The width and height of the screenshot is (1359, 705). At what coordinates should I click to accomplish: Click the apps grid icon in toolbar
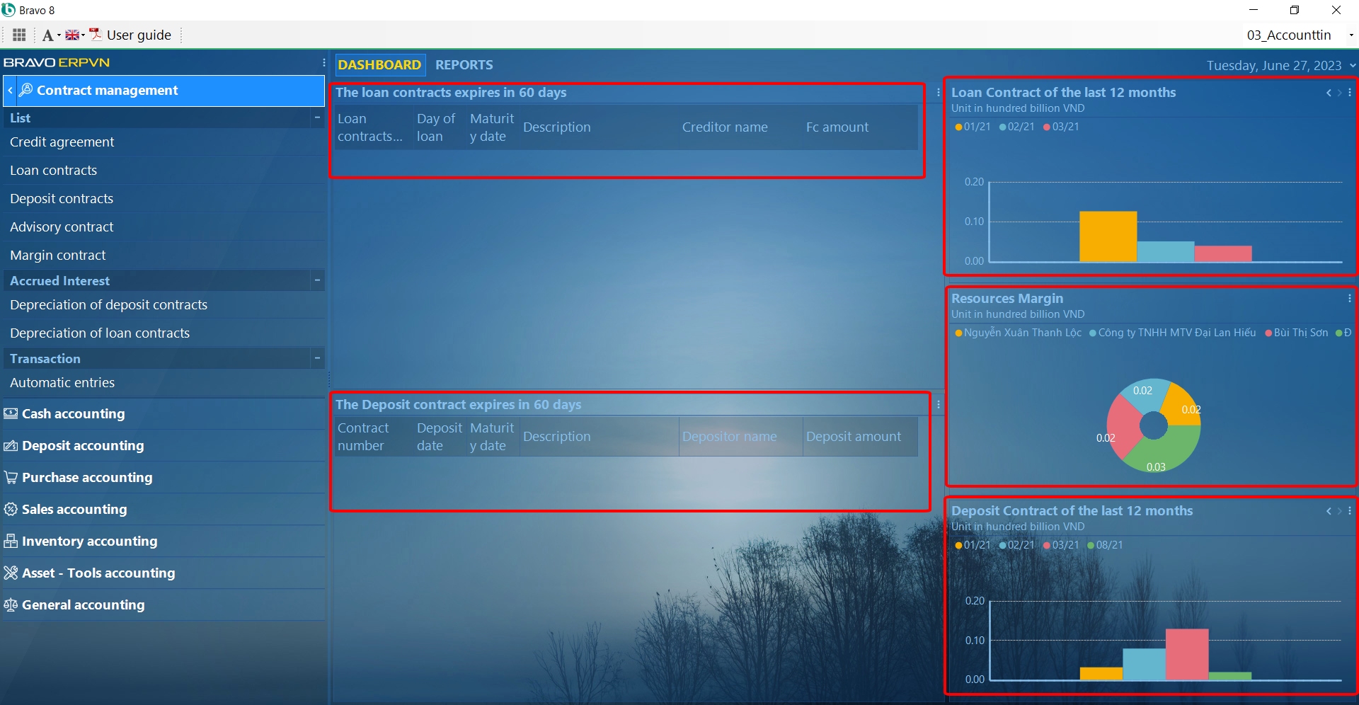(19, 35)
